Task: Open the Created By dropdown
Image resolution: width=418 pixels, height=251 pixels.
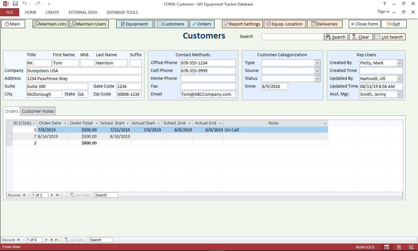Action: pos(400,63)
